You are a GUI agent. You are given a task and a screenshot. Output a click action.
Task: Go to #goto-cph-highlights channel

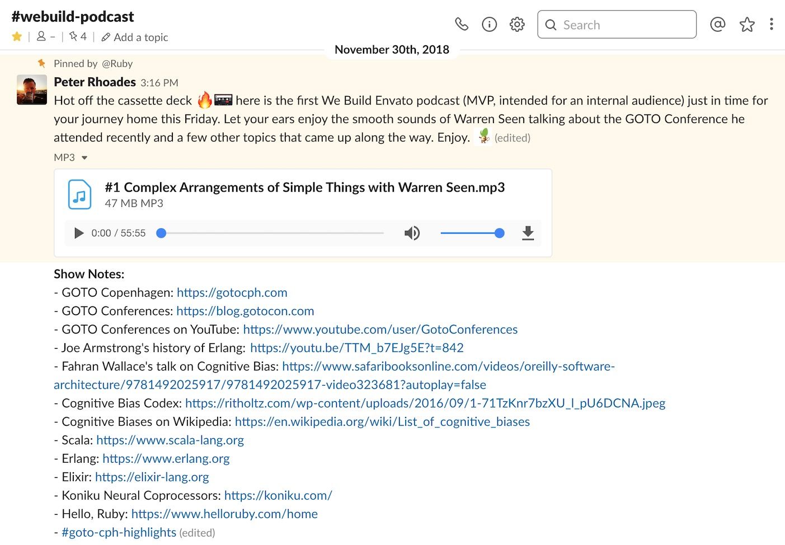pyautogui.click(x=119, y=532)
